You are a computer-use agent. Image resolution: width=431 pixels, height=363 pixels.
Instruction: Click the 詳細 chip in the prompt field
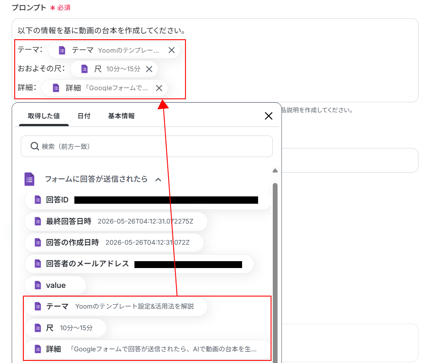[x=105, y=88]
